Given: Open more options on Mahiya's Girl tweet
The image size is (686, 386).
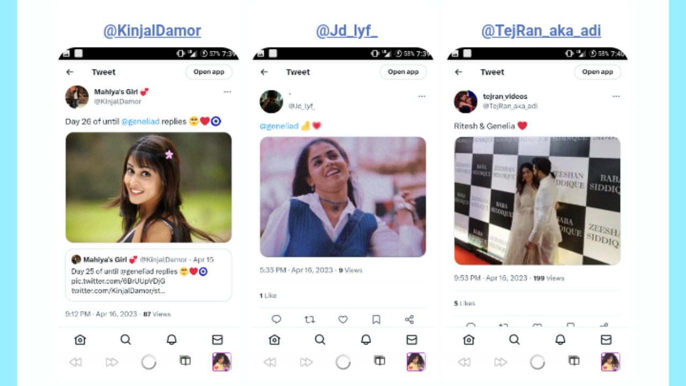Looking at the screenshot, I should (x=227, y=92).
